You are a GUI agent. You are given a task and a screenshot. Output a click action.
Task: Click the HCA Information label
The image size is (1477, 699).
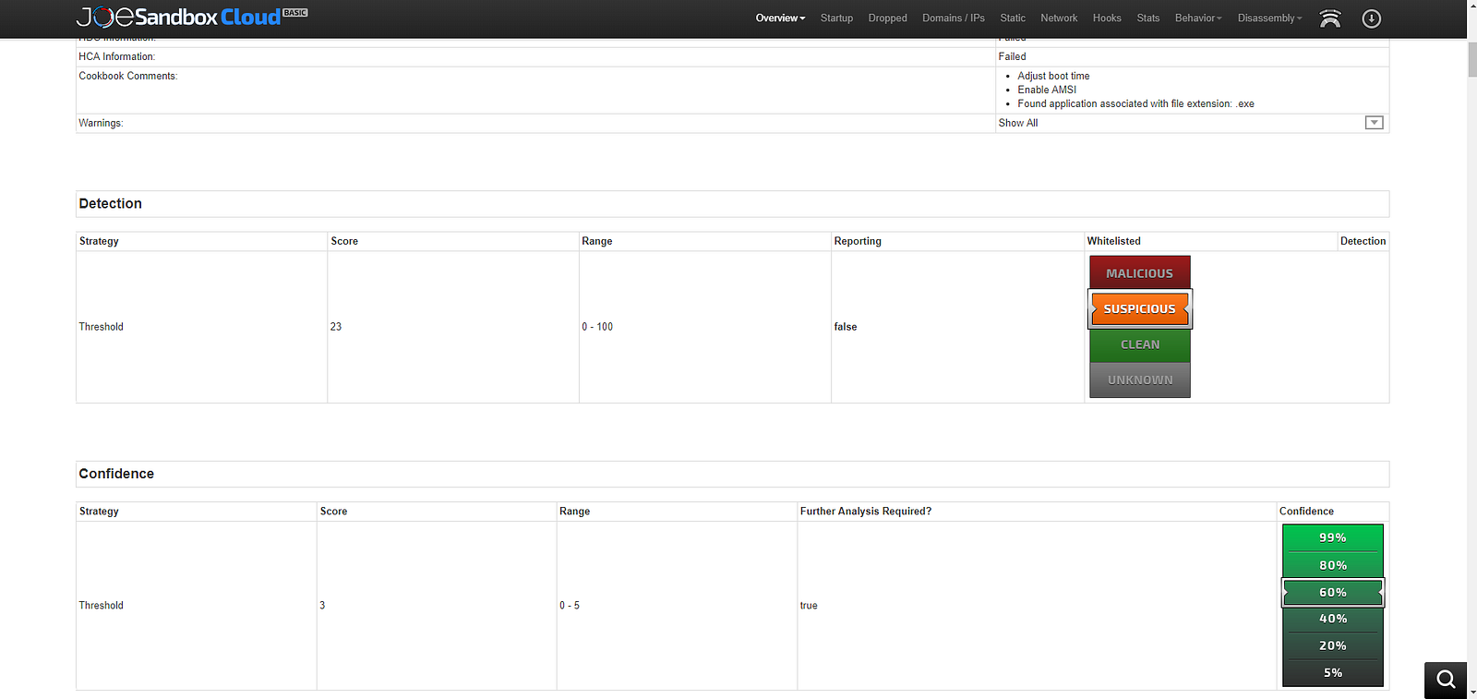pos(117,56)
